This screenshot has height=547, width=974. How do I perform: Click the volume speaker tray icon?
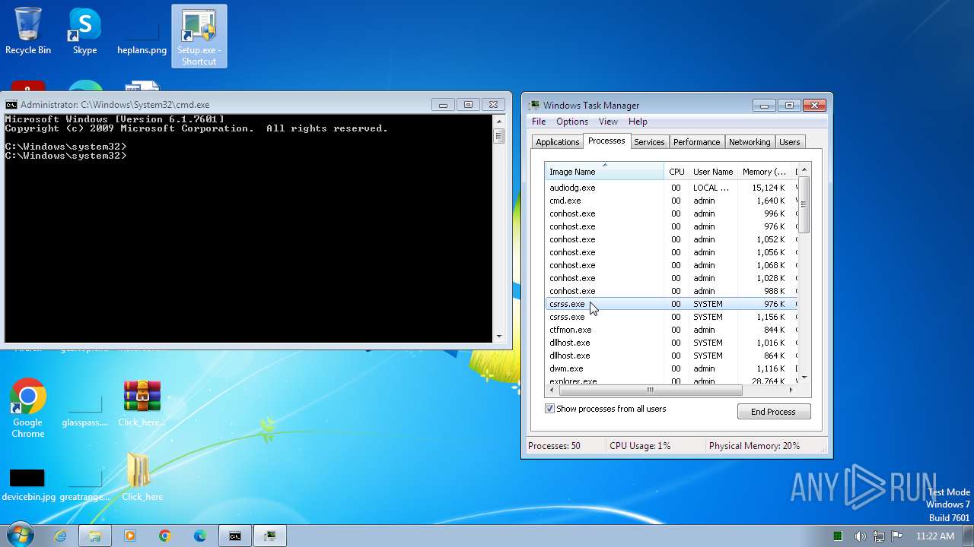tap(859, 536)
